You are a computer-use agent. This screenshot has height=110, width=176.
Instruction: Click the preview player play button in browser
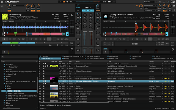click(3, 57)
